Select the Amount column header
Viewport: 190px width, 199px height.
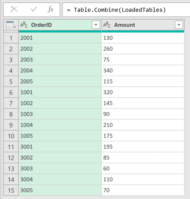tap(143, 25)
